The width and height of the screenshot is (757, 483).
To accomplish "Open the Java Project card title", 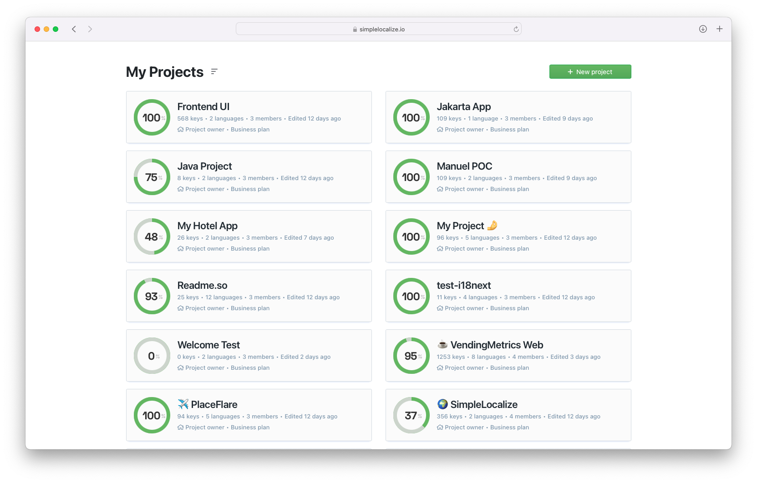I will pos(204,166).
